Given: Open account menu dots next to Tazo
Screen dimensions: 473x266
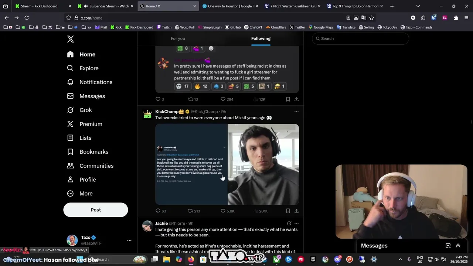Looking at the screenshot, I should [x=129, y=240].
